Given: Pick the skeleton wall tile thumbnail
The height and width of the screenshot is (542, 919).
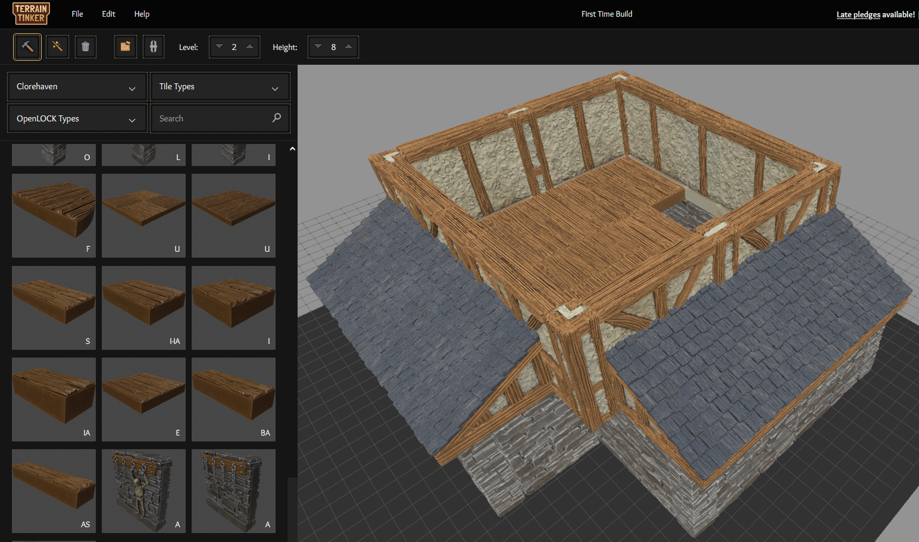Looking at the screenshot, I should click(143, 491).
